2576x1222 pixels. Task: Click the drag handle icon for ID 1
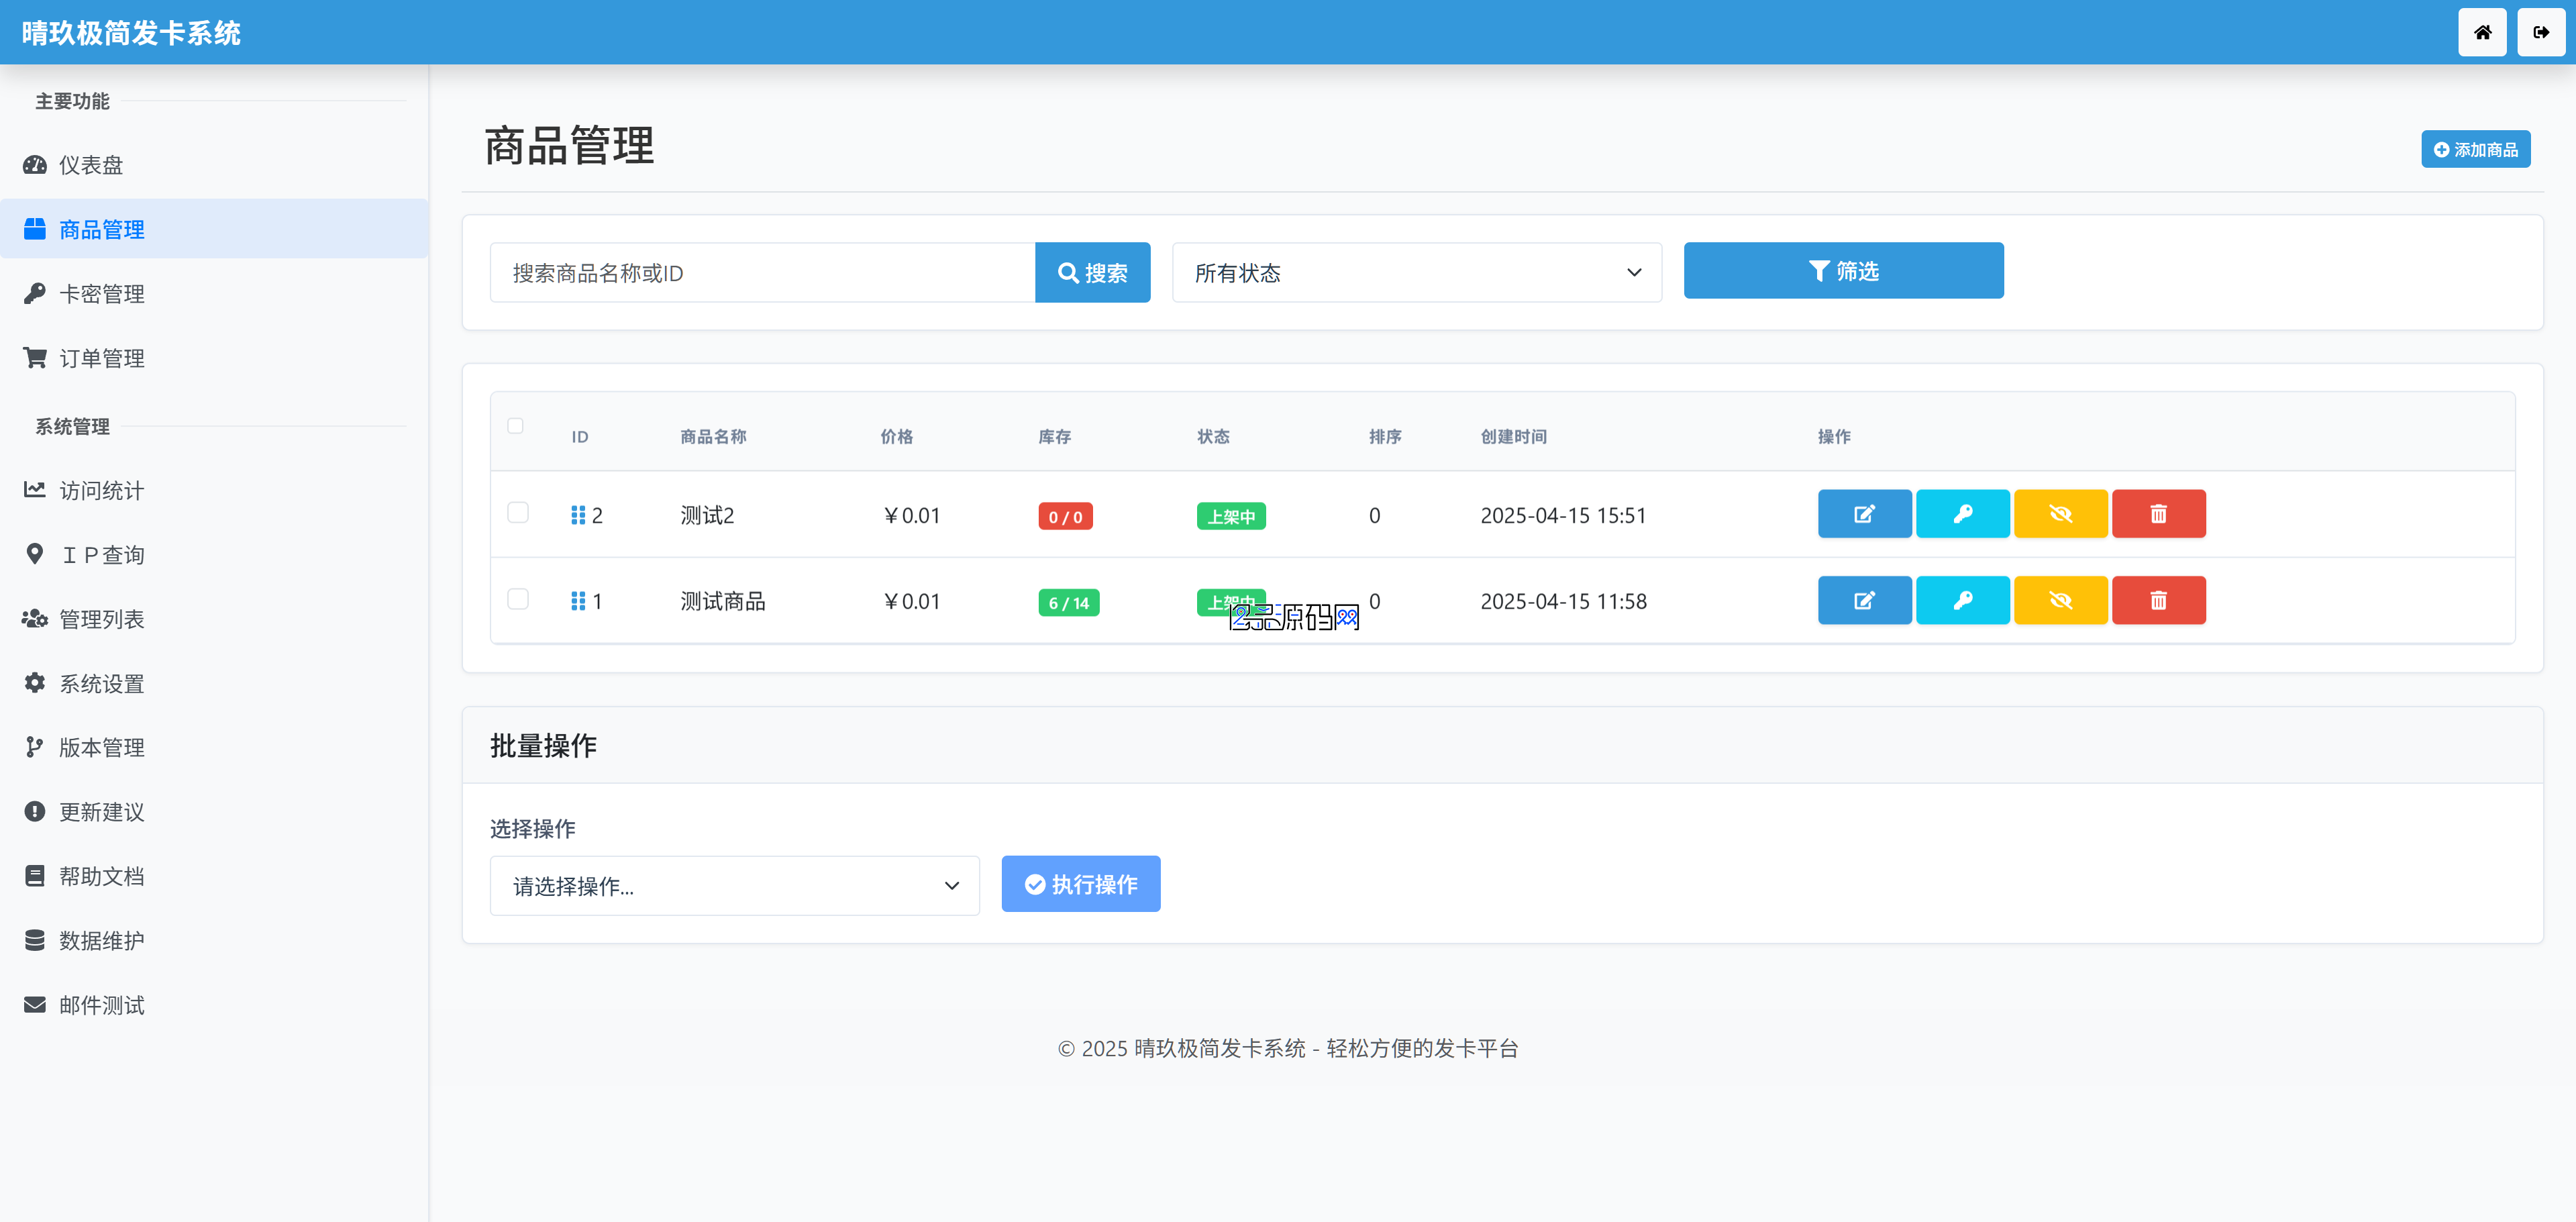[578, 601]
